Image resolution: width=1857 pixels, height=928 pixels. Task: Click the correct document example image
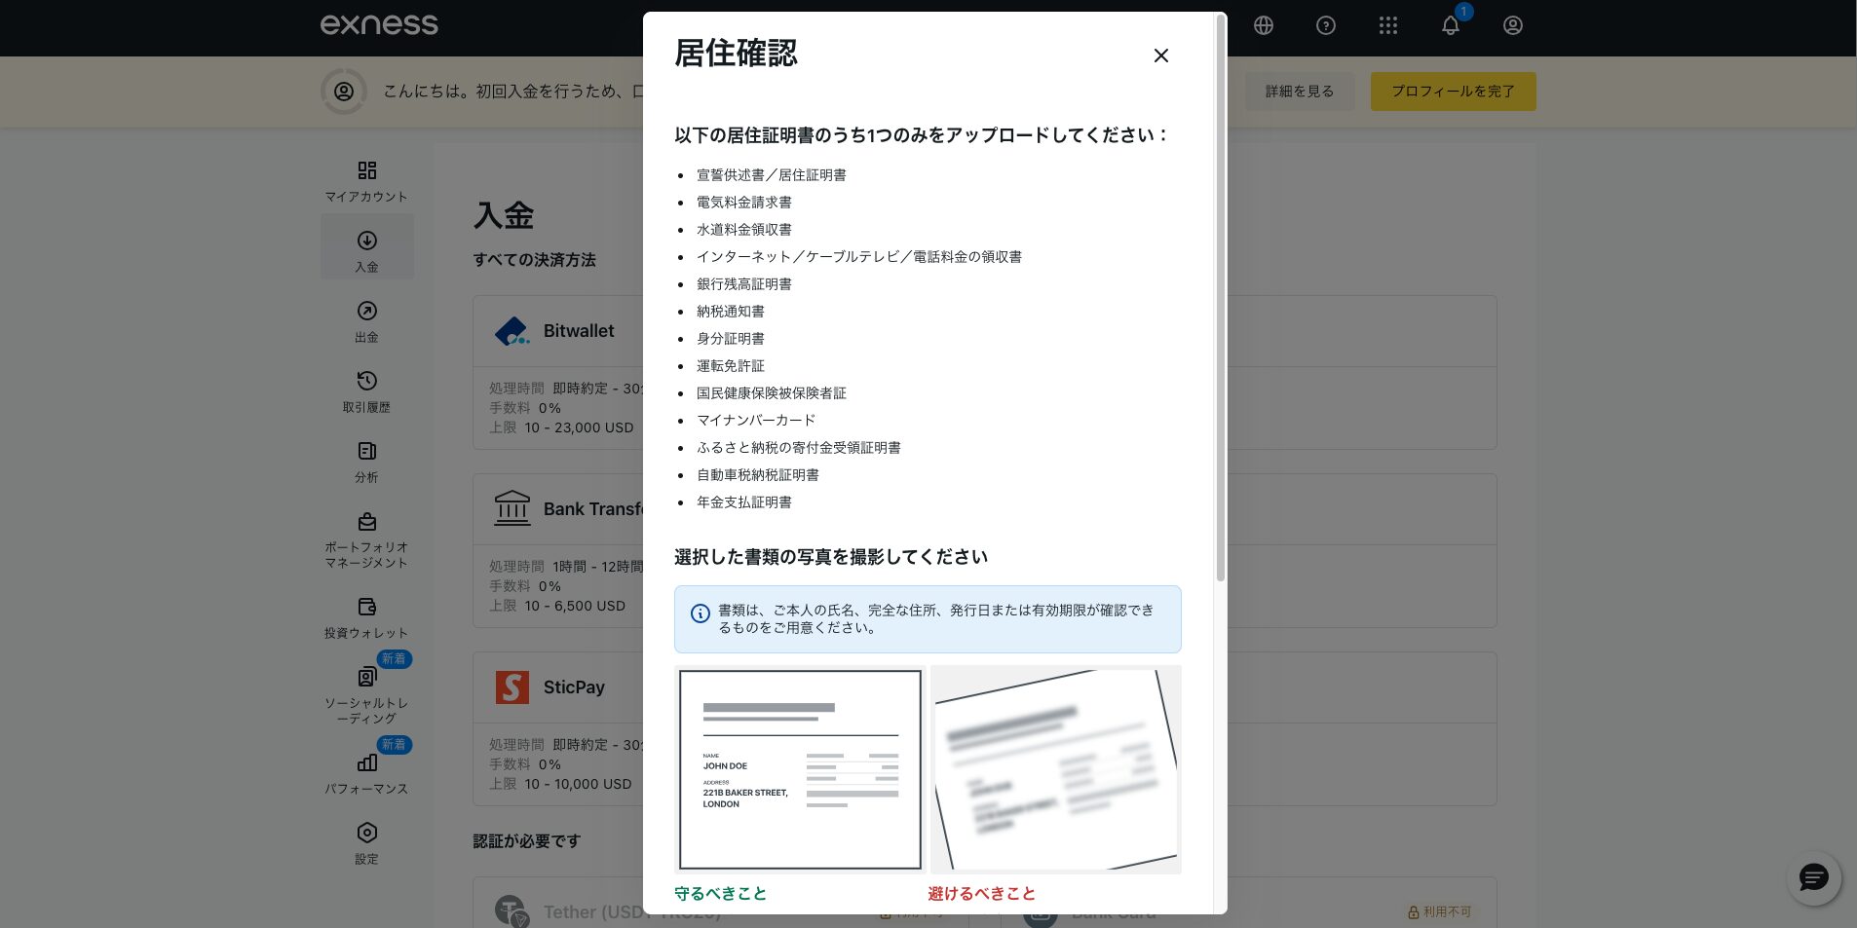pyautogui.click(x=800, y=769)
